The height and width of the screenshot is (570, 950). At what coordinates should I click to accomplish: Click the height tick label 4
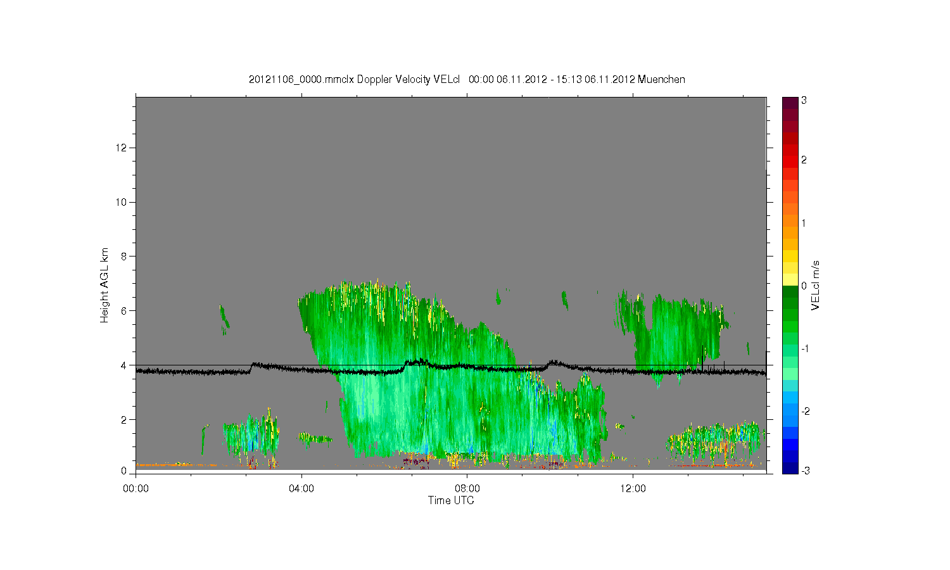(124, 365)
